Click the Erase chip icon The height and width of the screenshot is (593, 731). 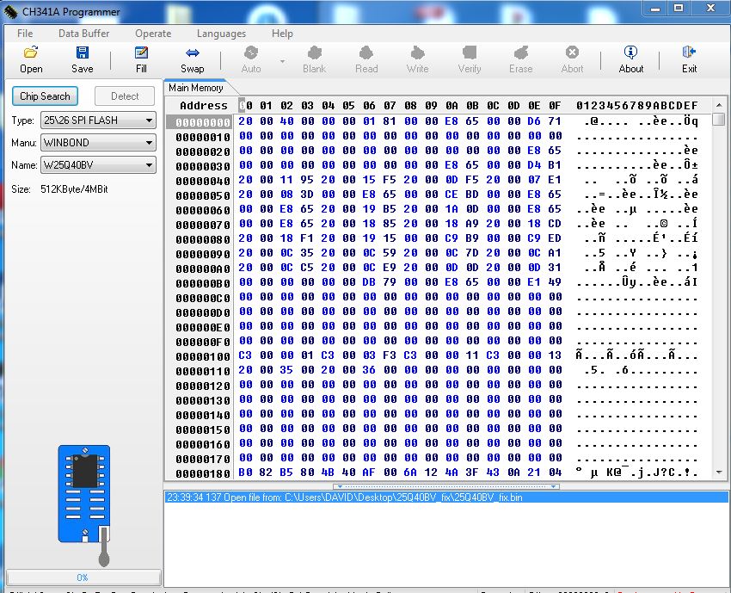520,59
